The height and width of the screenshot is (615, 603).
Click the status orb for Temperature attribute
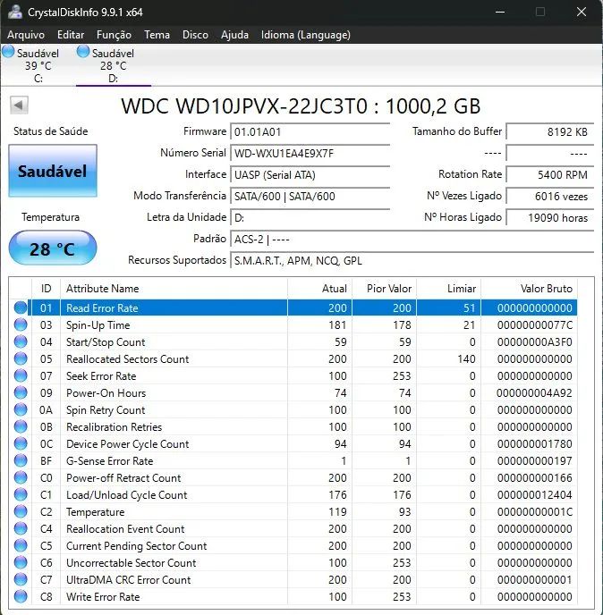pyautogui.click(x=21, y=511)
